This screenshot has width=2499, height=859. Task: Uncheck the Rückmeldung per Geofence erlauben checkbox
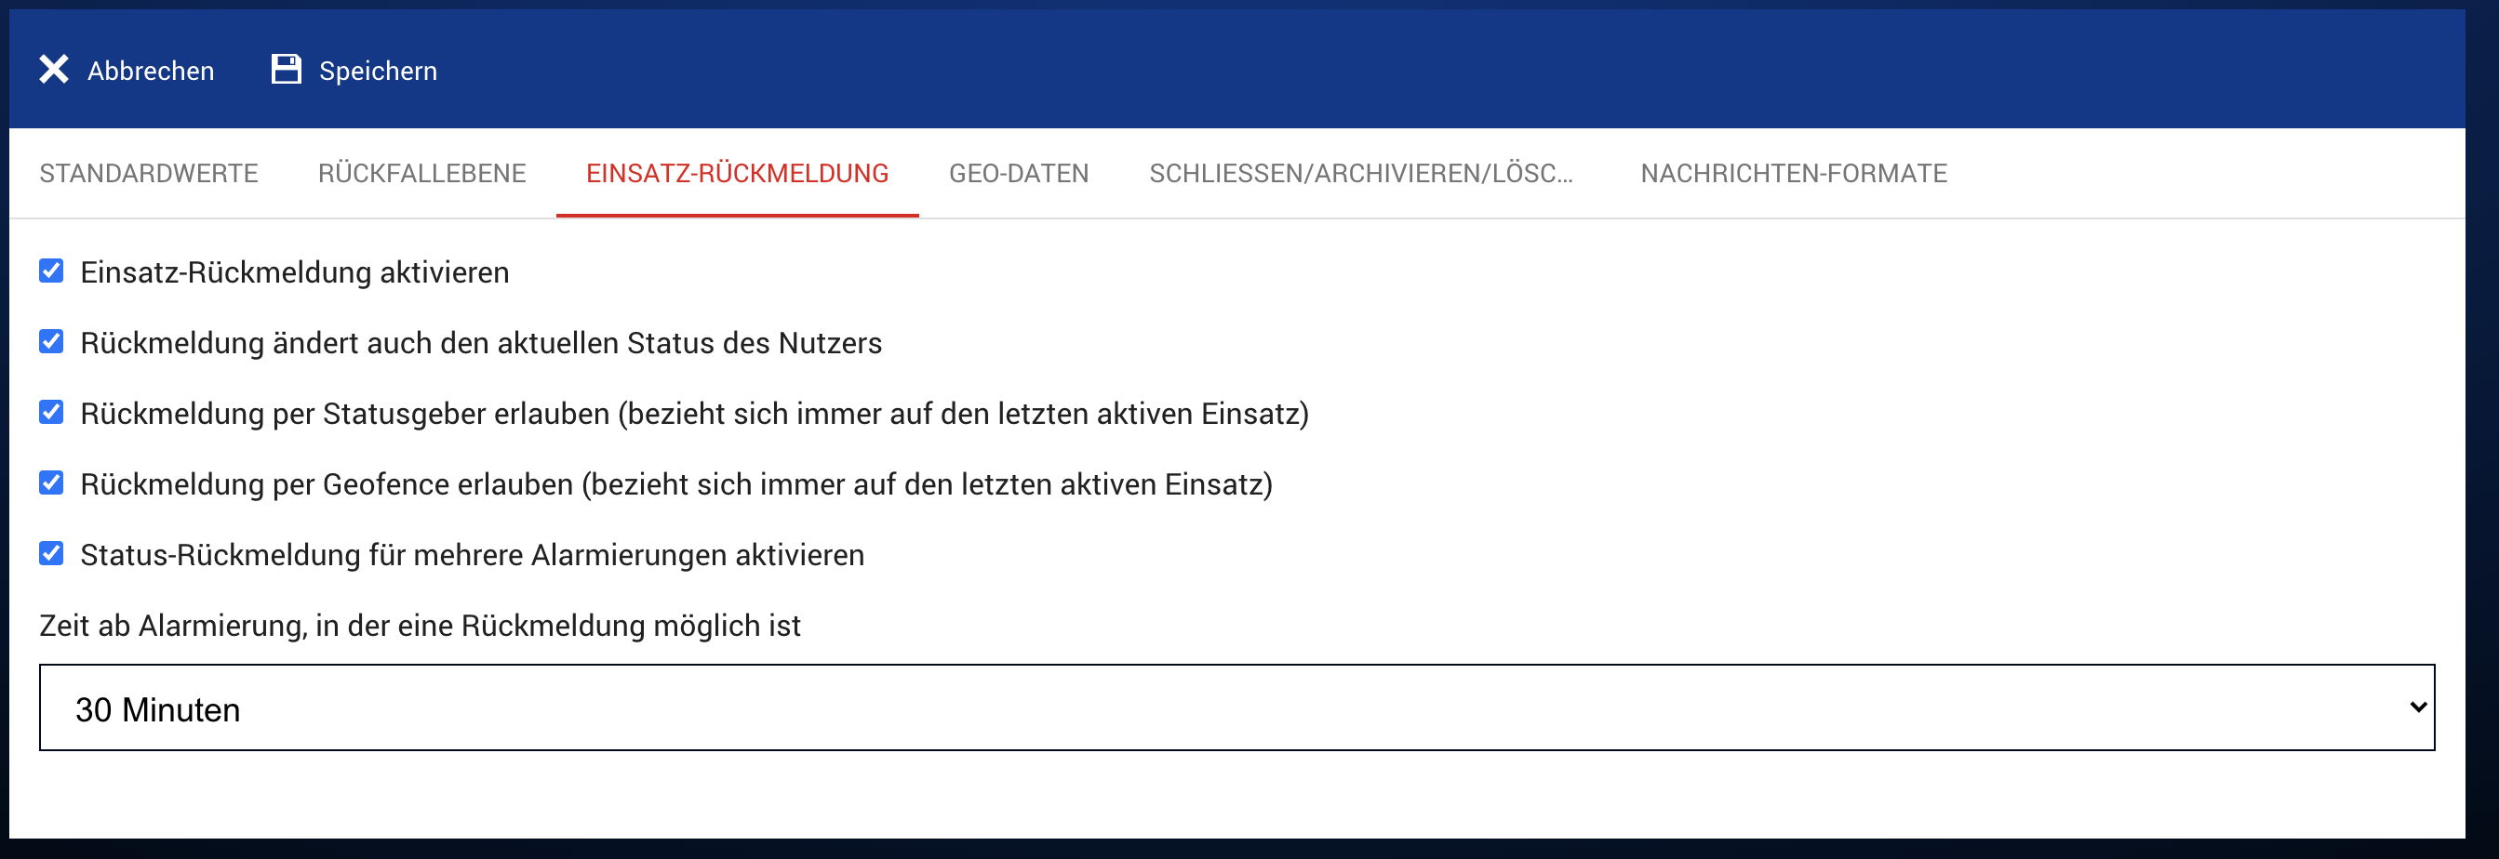tap(51, 483)
